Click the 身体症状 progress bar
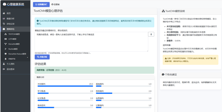Screen dimensions: 222x112 [65, 108]
